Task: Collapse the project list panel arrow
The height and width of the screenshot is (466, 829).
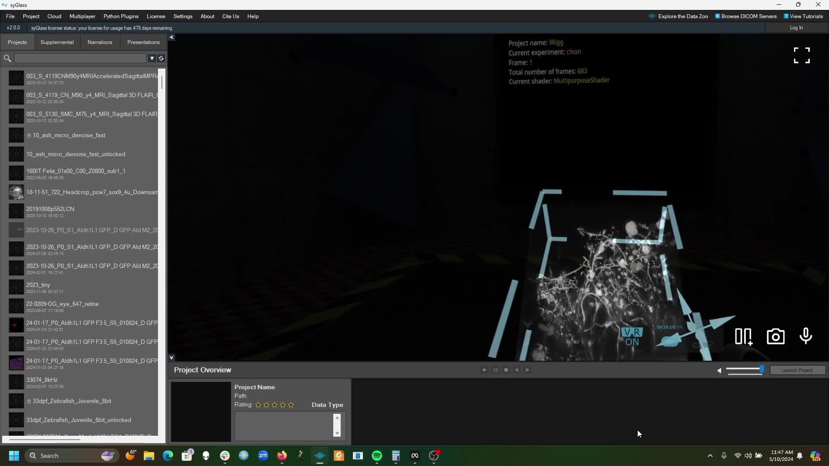Action: click(x=171, y=38)
